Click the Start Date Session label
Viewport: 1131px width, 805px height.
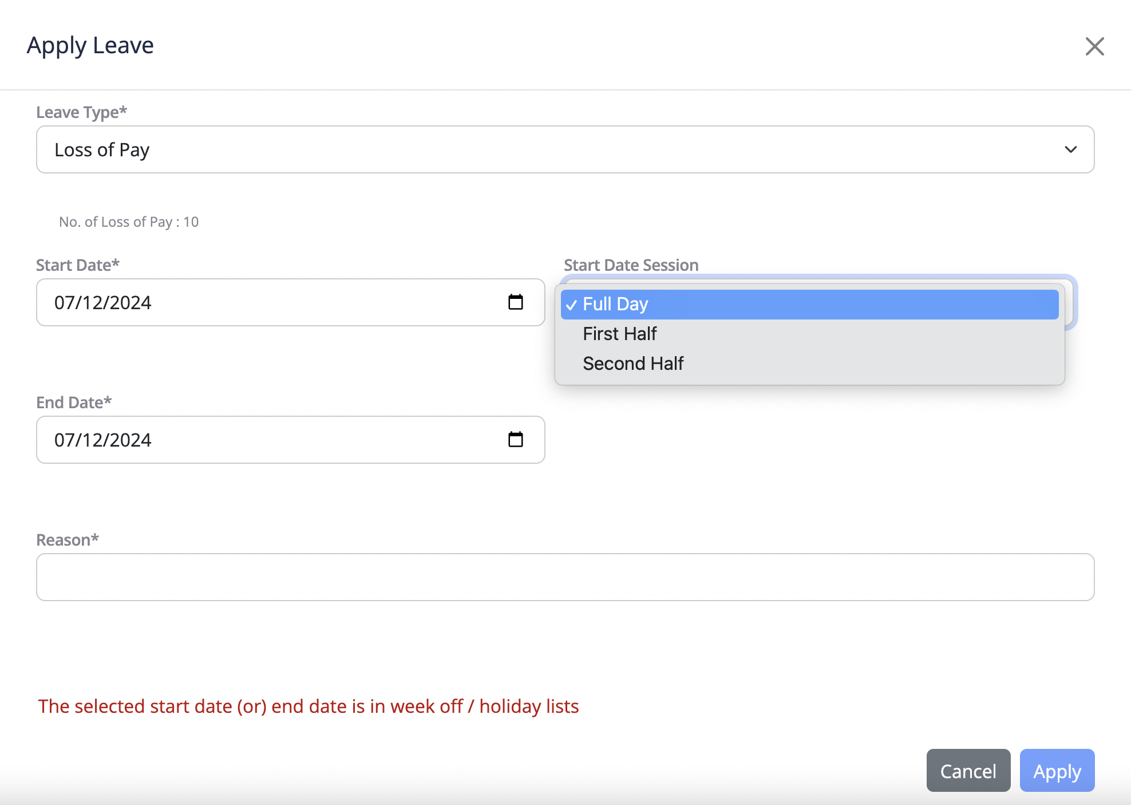(631, 265)
